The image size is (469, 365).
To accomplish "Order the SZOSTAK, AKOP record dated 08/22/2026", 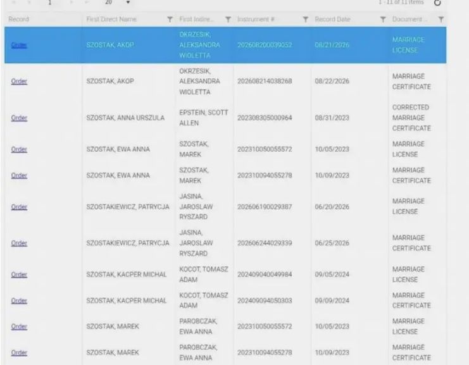I will coord(19,82).
